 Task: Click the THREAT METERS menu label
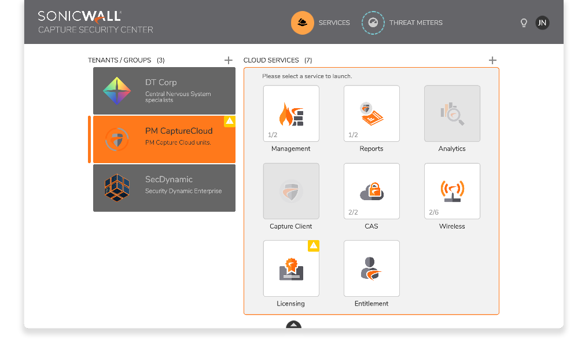coord(416,23)
